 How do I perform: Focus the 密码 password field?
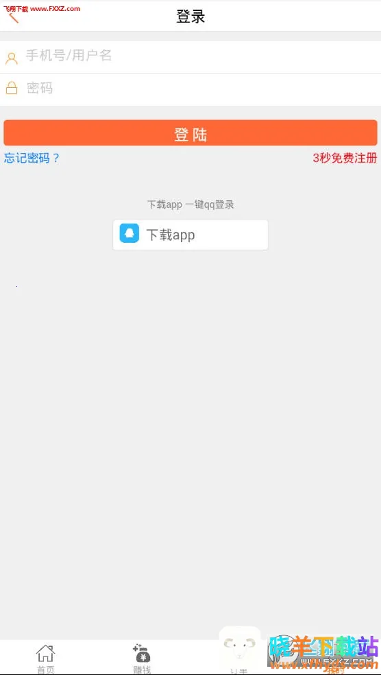(x=190, y=90)
